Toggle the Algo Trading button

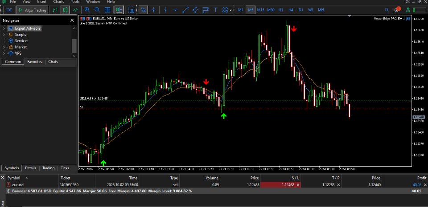[32, 10]
